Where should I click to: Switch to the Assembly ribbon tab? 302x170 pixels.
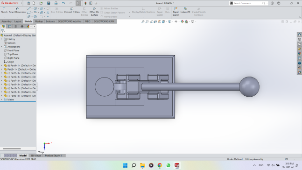point(7,21)
